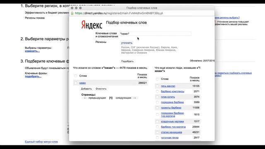
Task: Click the 'Очистить' button
Action: [101, 89]
